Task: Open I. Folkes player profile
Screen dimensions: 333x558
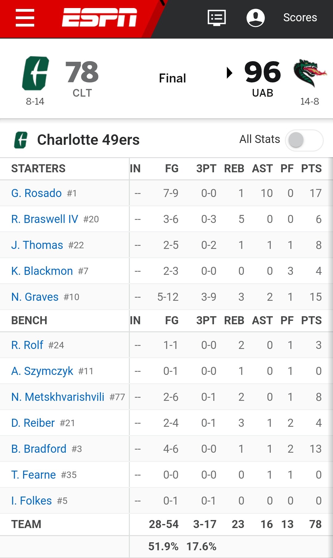Action: coord(31,501)
